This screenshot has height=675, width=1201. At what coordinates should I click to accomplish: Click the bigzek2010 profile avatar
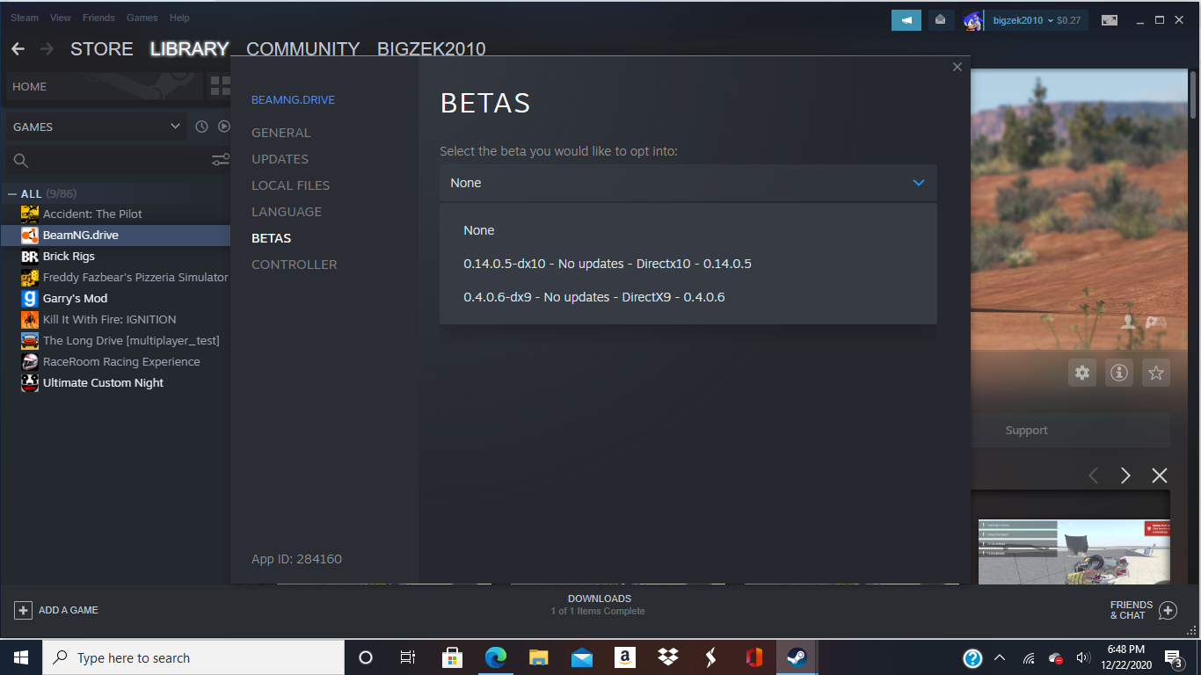click(972, 20)
